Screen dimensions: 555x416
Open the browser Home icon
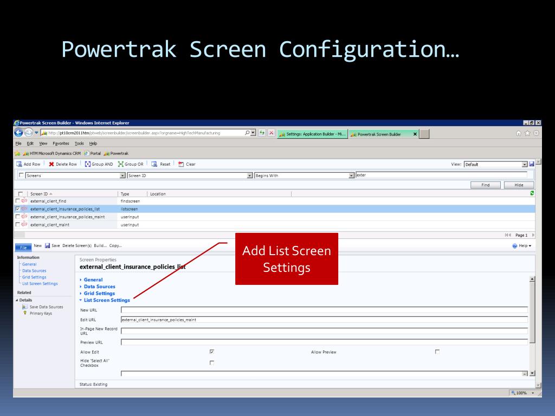click(x=518, y=133)
